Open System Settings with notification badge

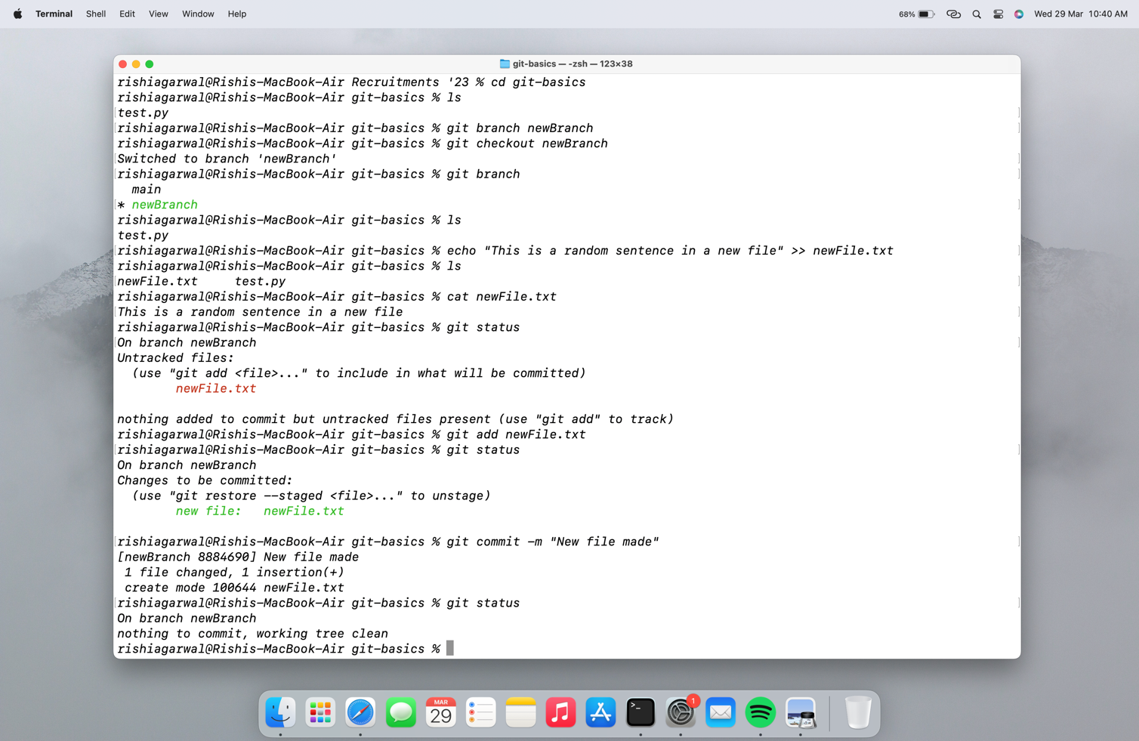tap(681, 712)
